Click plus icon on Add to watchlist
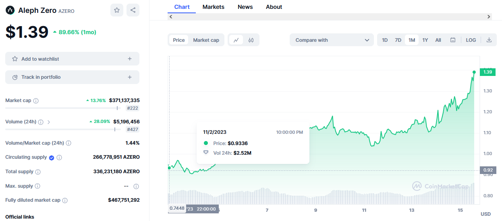The height and width of the screenshot is (221, 502). pos(130,59)
